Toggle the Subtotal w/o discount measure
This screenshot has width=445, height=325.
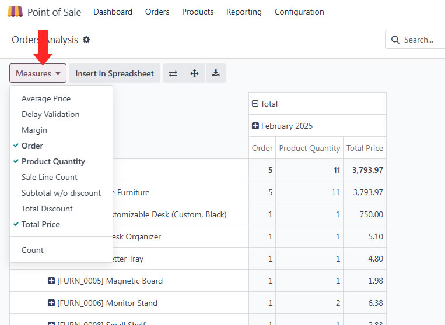(61, 193)
